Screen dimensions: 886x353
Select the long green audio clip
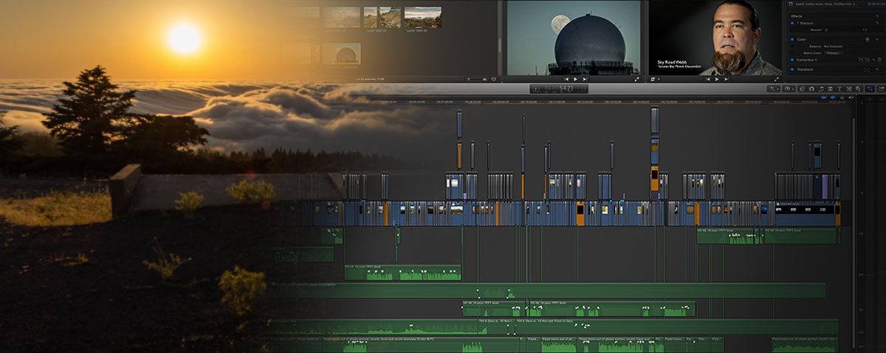click(x=546, y=290)
